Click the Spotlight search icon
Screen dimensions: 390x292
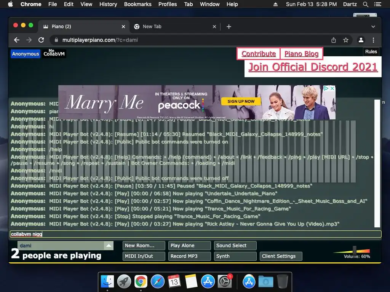(365, 4)
